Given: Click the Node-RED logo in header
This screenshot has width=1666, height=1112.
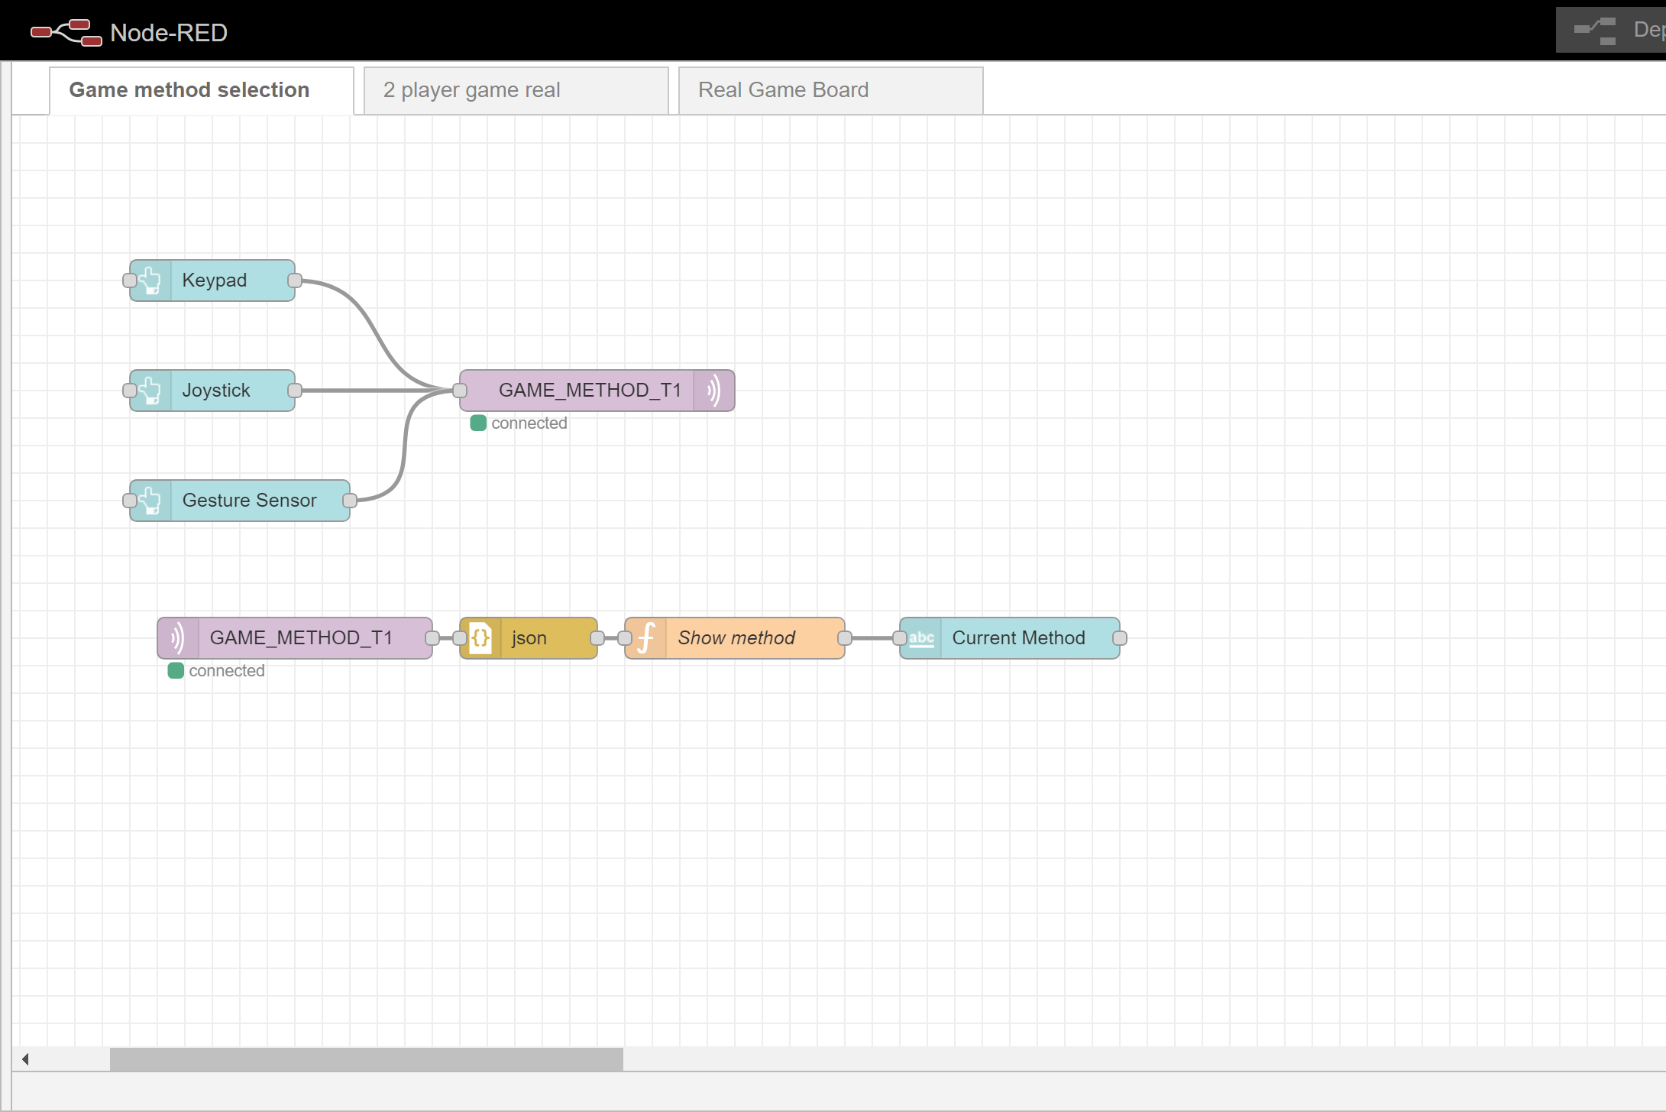Looking at the screenshot, I should click(66, 32).
